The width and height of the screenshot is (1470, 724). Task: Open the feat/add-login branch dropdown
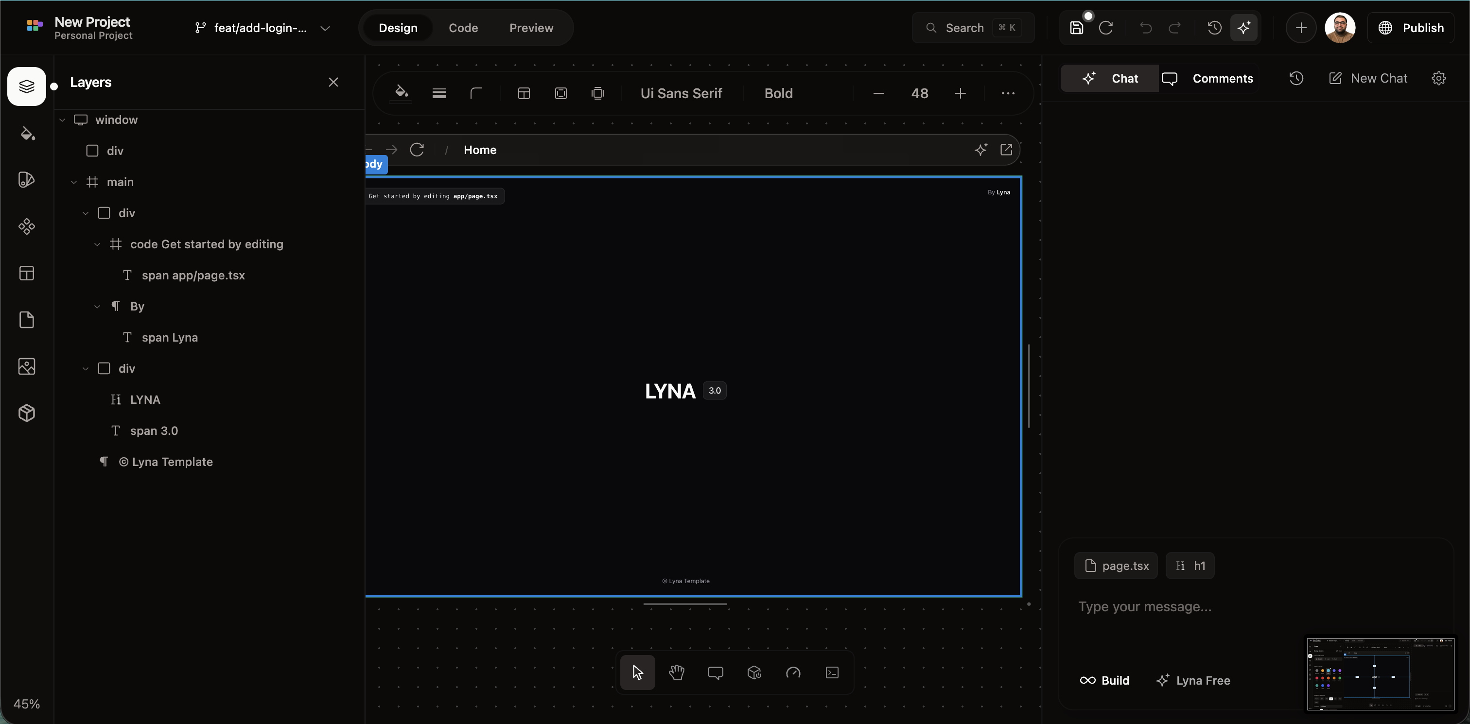tap(325, 27)
